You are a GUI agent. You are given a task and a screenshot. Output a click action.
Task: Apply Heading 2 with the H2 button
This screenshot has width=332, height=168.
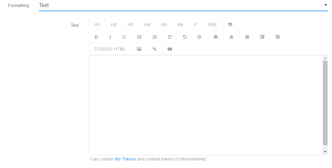click(114, 25)
